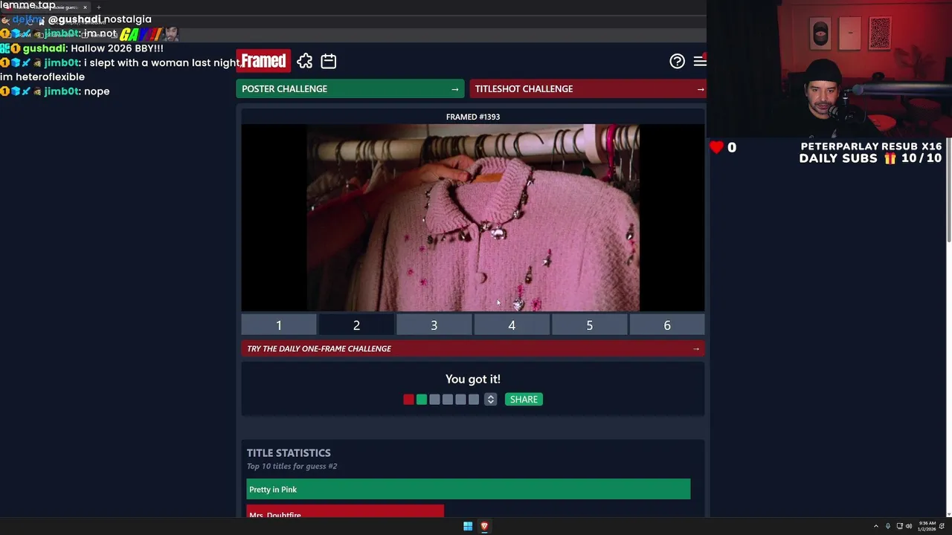
Task: Select frame 4 tab
Action: click(x=512, y=325)
